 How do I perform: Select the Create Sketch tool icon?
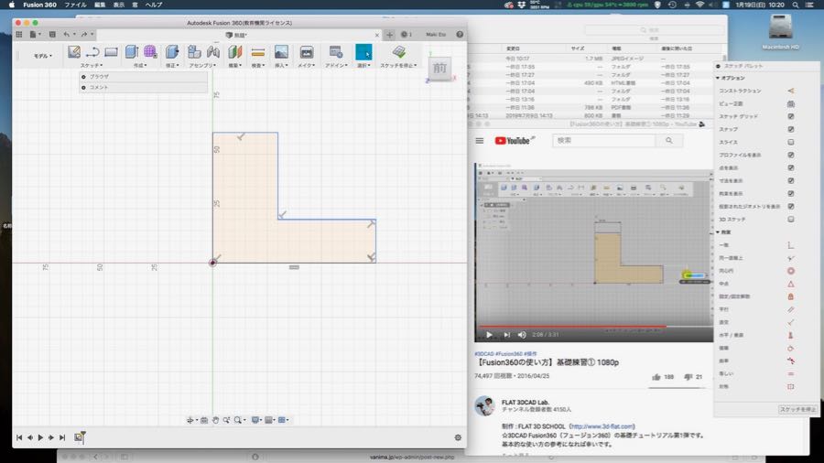74,51
